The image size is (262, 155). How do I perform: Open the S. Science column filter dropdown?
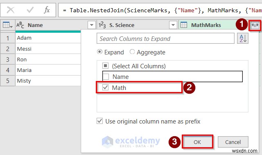pyautogui.click(x=173, y=25)
